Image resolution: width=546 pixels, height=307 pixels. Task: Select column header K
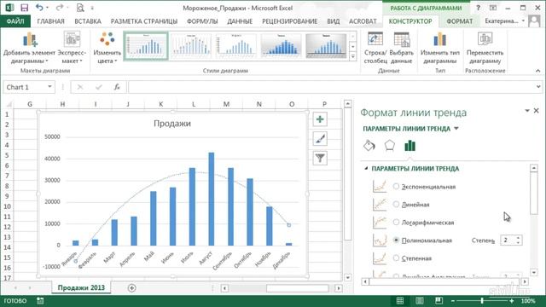[161, 104]
